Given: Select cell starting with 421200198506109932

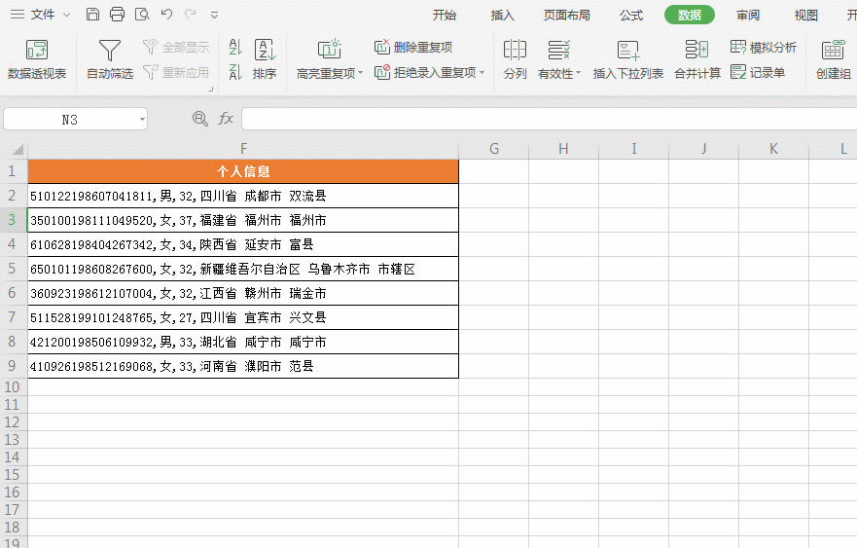Looking at the screenshot, I should pos(243,342).
